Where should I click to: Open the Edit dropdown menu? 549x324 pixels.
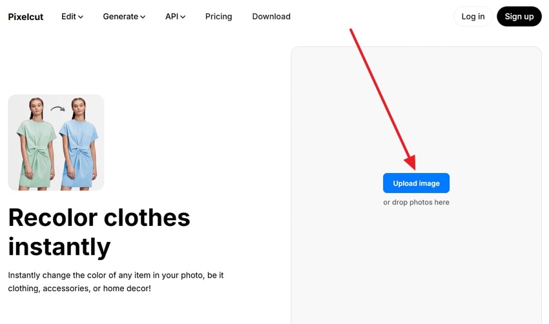coord(72,17)
